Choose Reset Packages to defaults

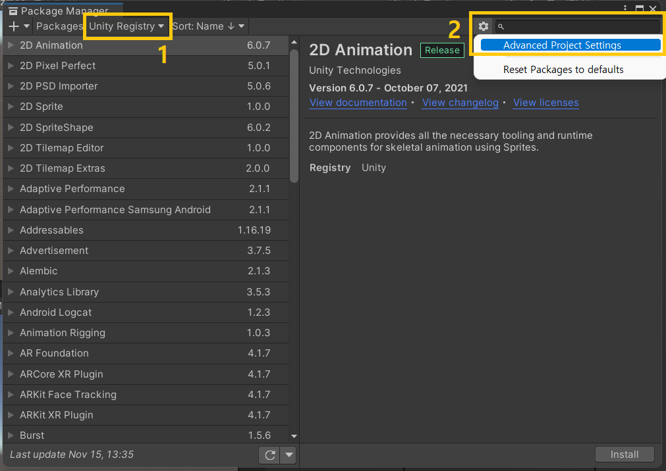pyautogui.click(x=563, y=70)
